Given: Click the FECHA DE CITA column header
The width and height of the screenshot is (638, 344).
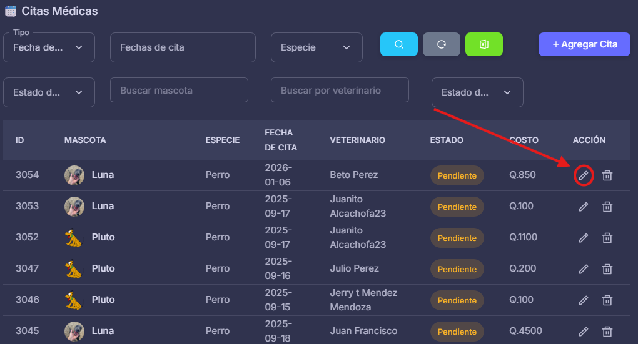Looking at the screenshot, I should [x=281, y=140].
